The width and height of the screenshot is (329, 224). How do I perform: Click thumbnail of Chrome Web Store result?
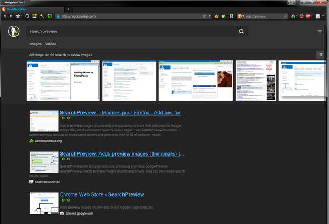[44, 203]
